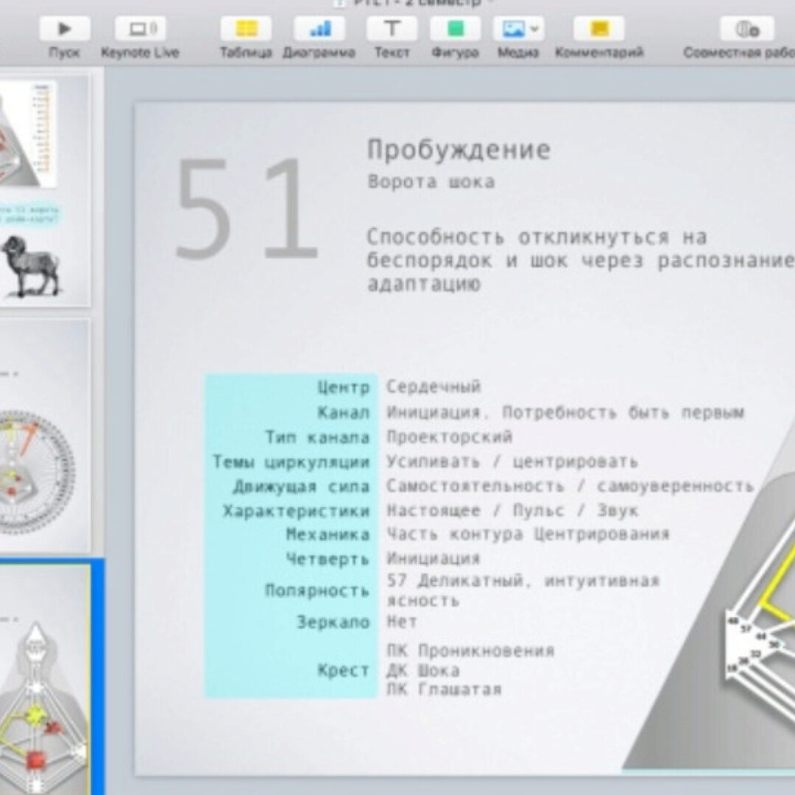The height and width of the screenshot is (795, 795).
Task: Click the large number 51 on the slide
Action: (247, 211)
